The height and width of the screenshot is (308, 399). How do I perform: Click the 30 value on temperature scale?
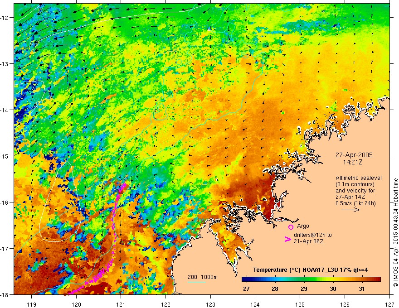tap(333, 289)
